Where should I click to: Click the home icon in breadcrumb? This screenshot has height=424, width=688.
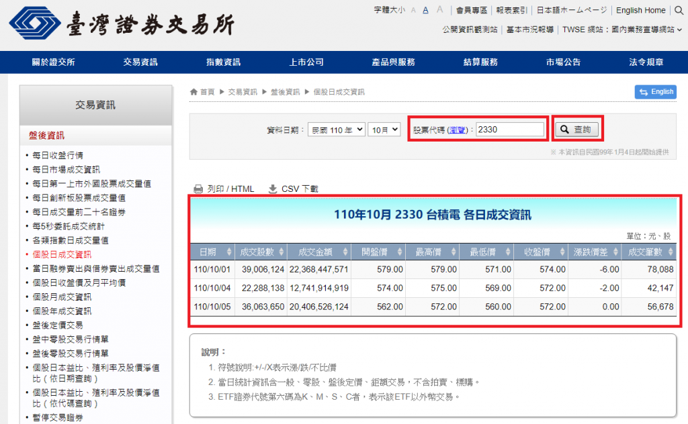click(x=193, y=91)
